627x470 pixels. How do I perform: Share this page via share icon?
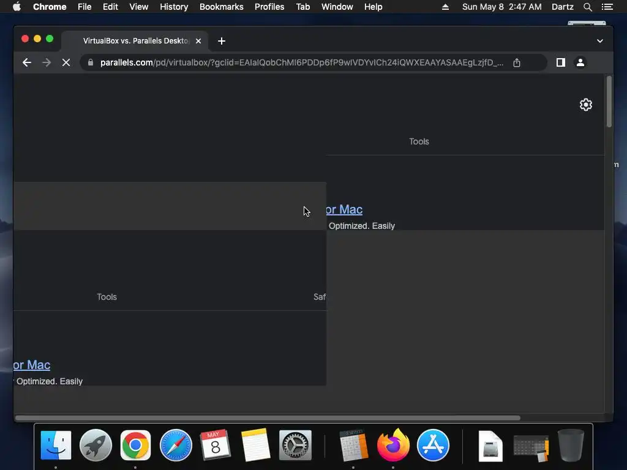coord(517,63)
